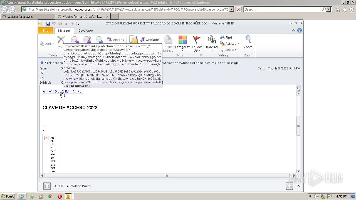The image size is (356, 200).
Task: Go to next item arrow in title bar
Action: coord(72,24)
